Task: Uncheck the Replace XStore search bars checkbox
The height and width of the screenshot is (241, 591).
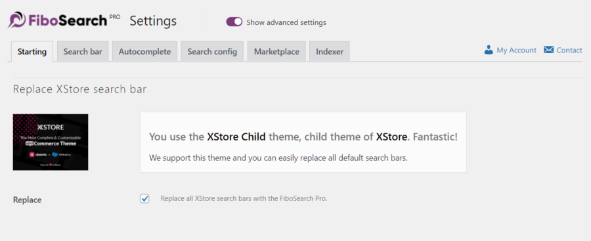Action: 144,199
